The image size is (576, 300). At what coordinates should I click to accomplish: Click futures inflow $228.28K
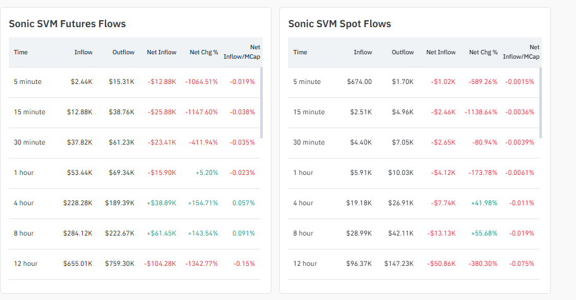click(78, 203)
